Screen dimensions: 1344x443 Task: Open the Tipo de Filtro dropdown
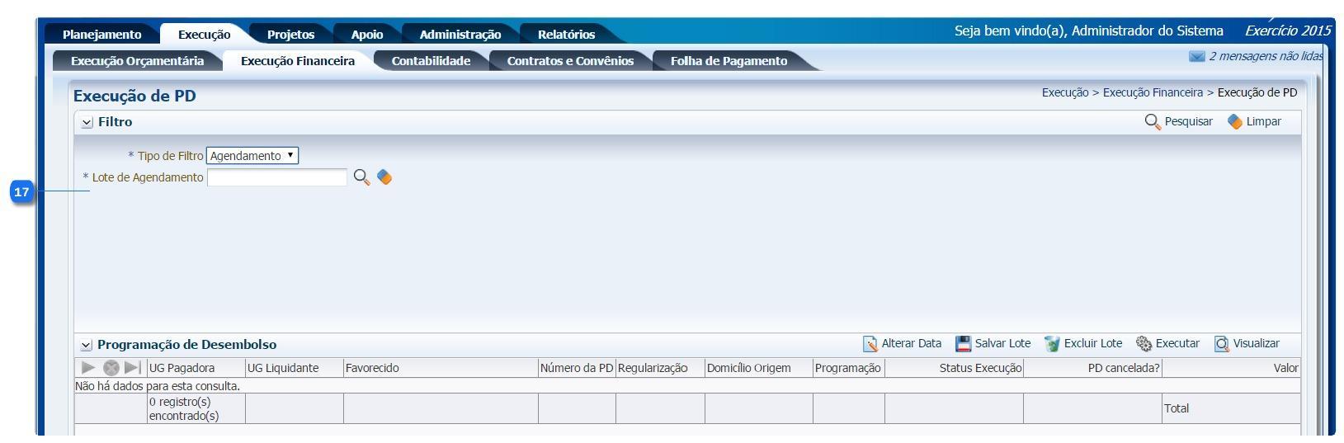point(252,156)
